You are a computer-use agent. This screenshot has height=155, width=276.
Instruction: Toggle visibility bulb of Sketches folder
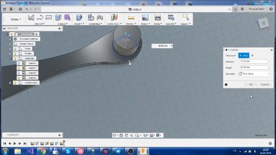pos(15,59)
